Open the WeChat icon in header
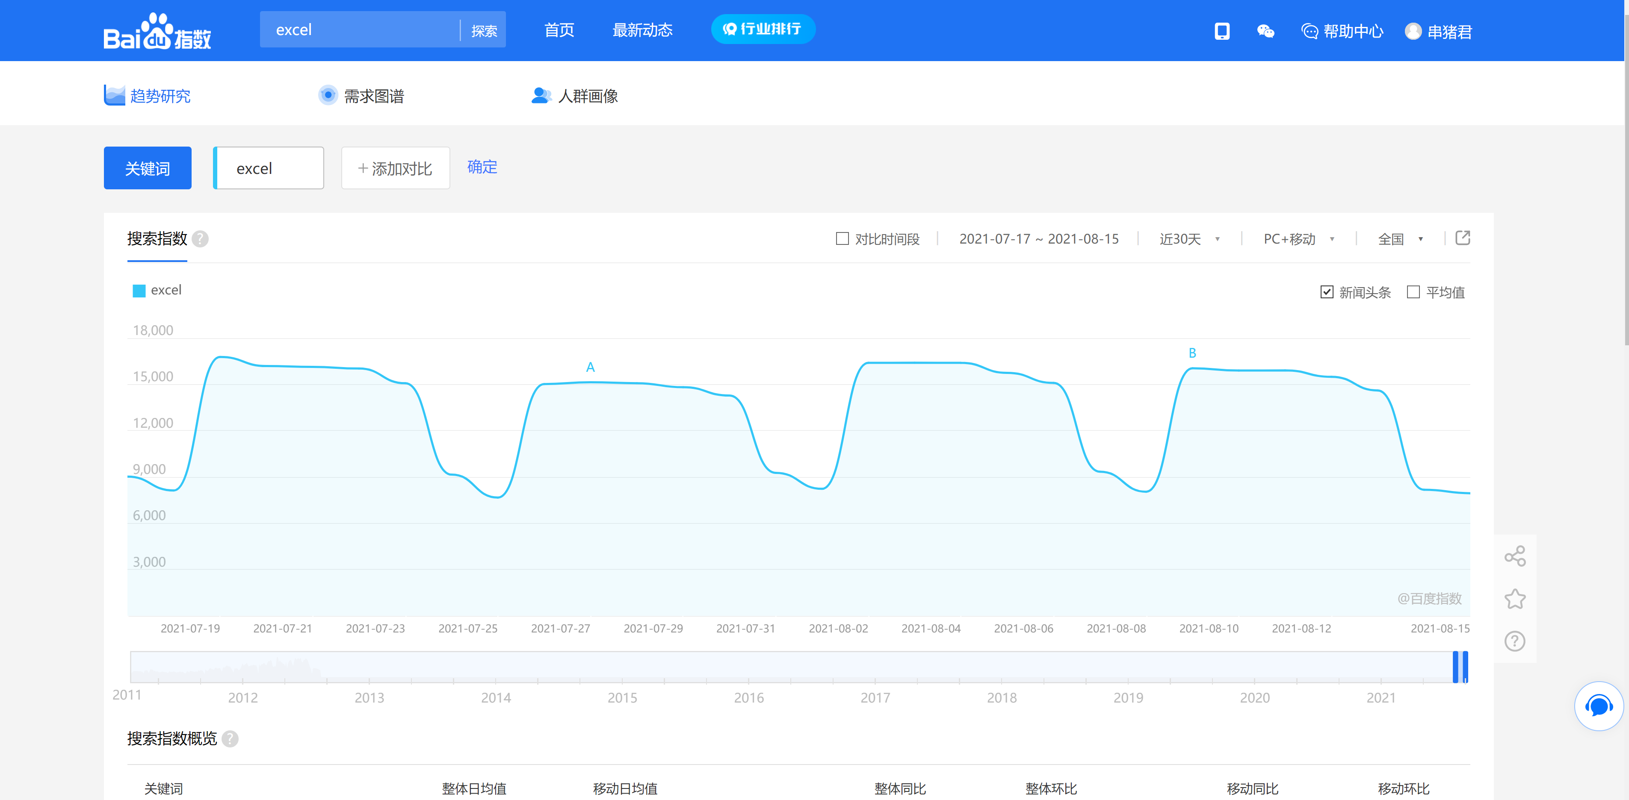Viewport: 1629px width, 800px height. pyautogui.click(x=1265, y=31)
